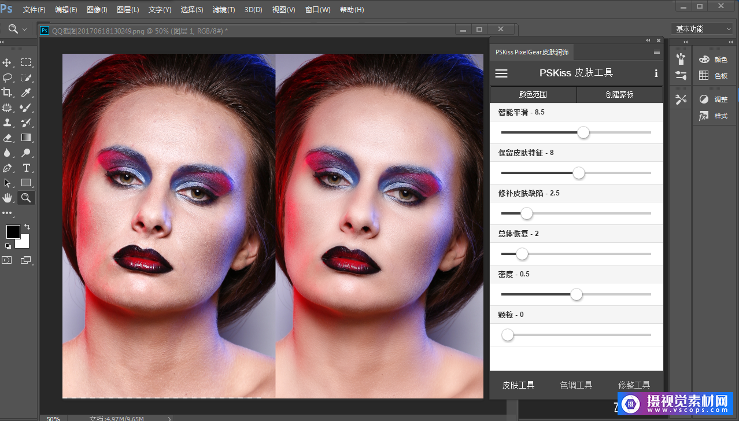This screenshot has height=421, width=739.
Task: Expand the brush icon panel column
Action: pos(685,42)
